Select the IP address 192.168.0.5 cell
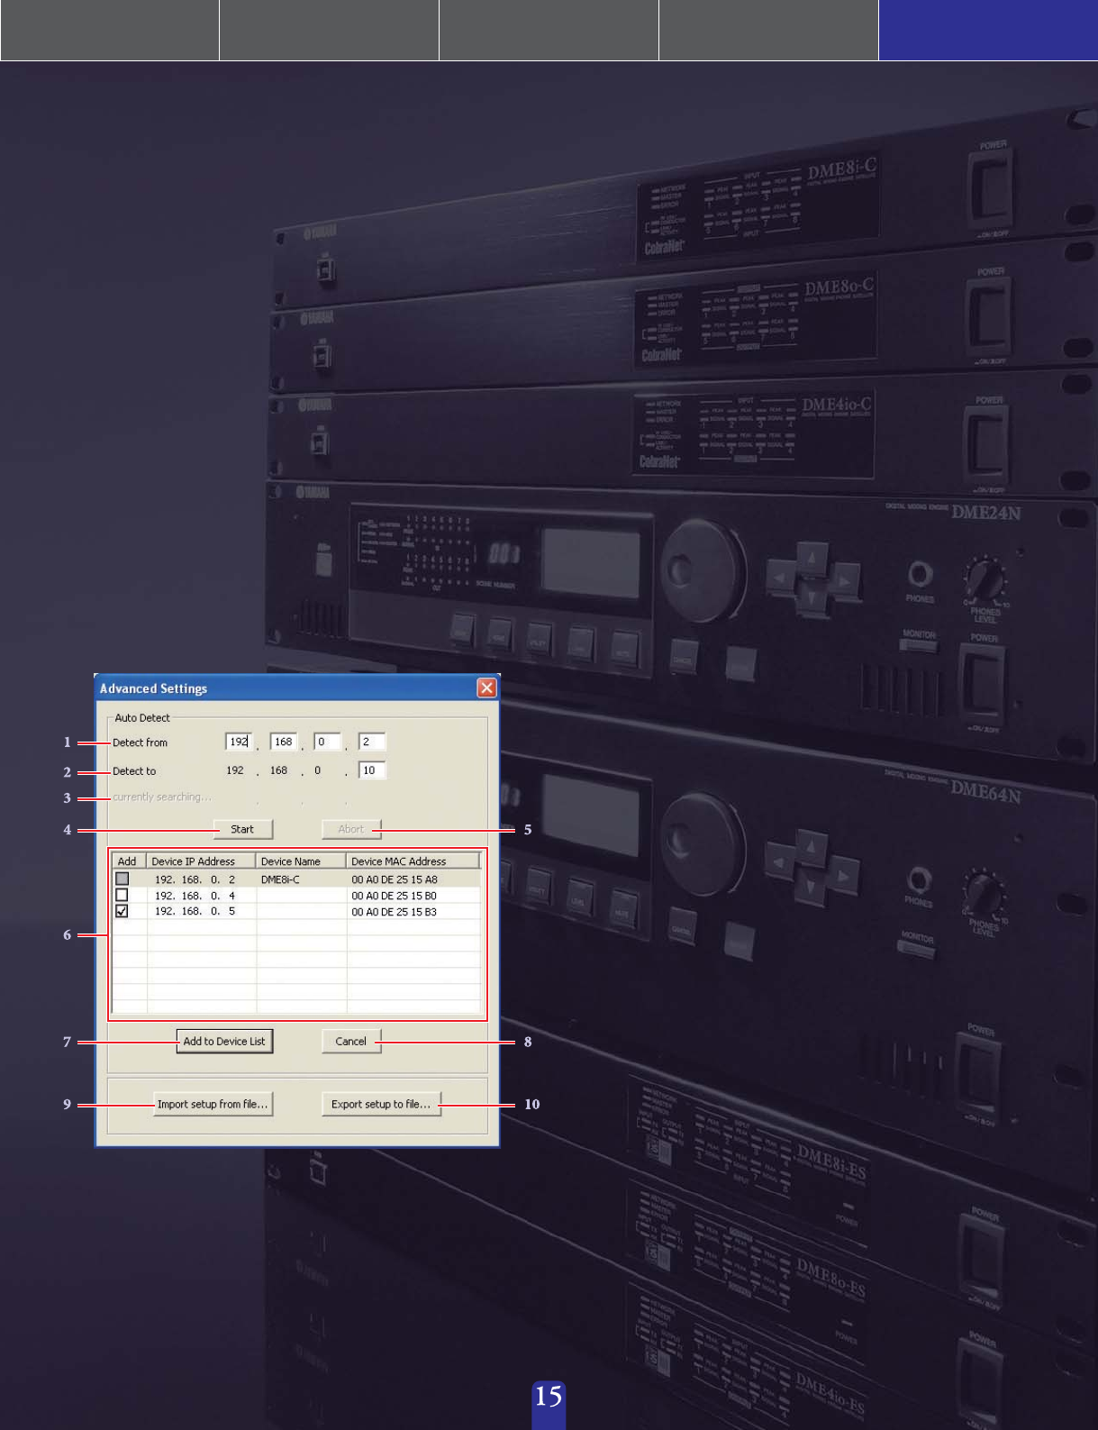The height and width of the screenshot is (1430, 1098). (x=195, y=912)
